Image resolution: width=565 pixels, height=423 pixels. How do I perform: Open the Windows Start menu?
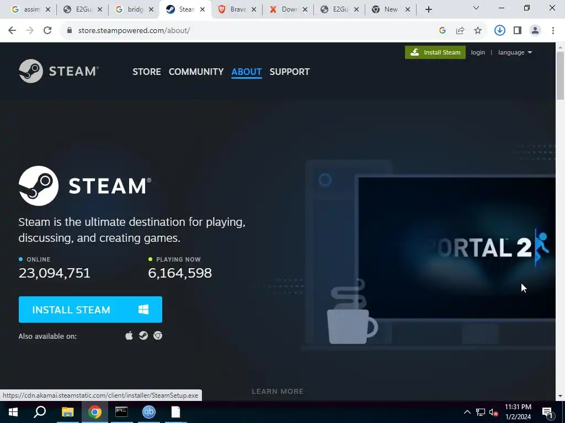pos(13,412)
